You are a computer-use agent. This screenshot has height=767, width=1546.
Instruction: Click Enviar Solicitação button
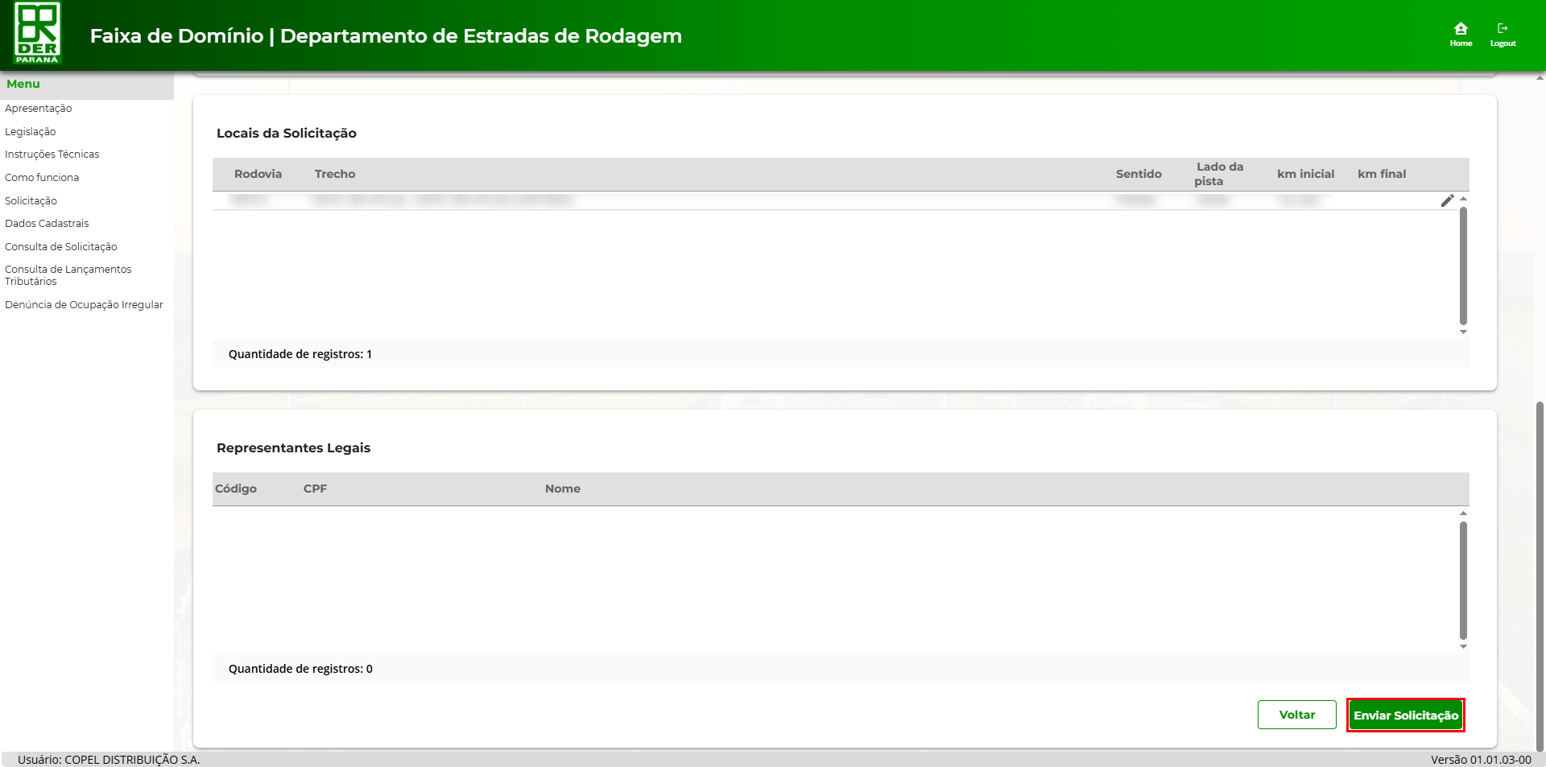[x=1405, y=715]
